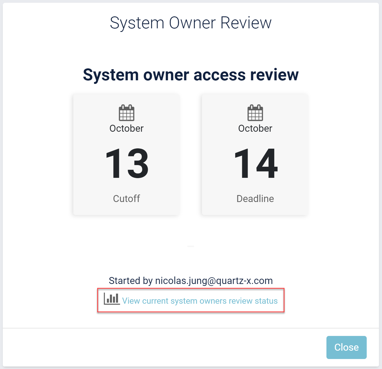This screenshot has width=382, height=369.
Task: Select the System owner access review heading
Action: [x=191, y=75]
